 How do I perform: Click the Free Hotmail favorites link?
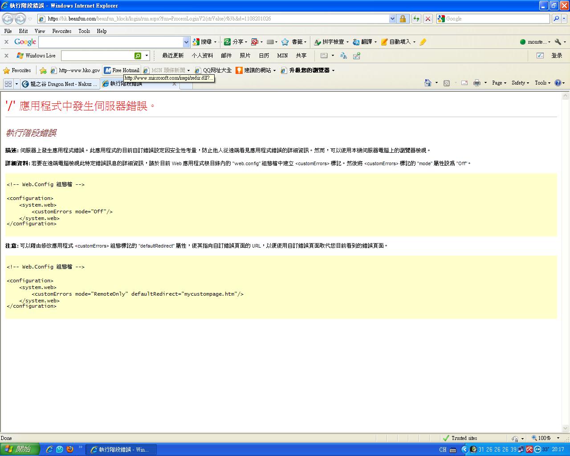point(122,70)
